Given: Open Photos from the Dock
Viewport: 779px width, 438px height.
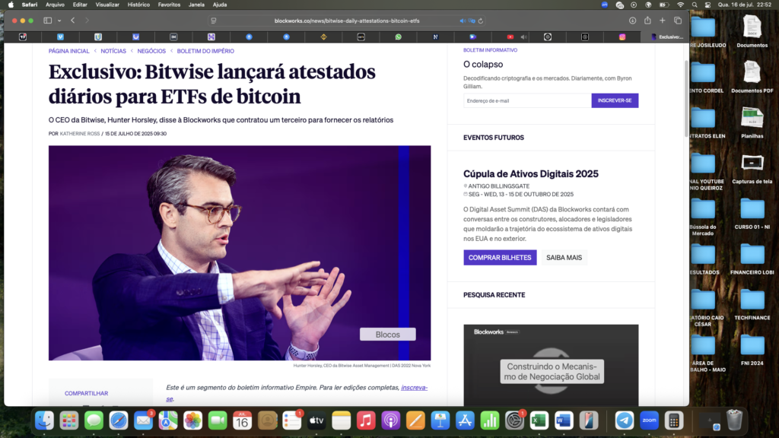Looking at the screenshot, I should [x=192, y=421].
